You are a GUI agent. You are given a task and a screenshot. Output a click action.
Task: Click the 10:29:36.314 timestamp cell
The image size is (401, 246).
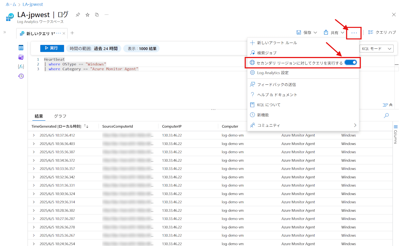[x=57, y=202]
